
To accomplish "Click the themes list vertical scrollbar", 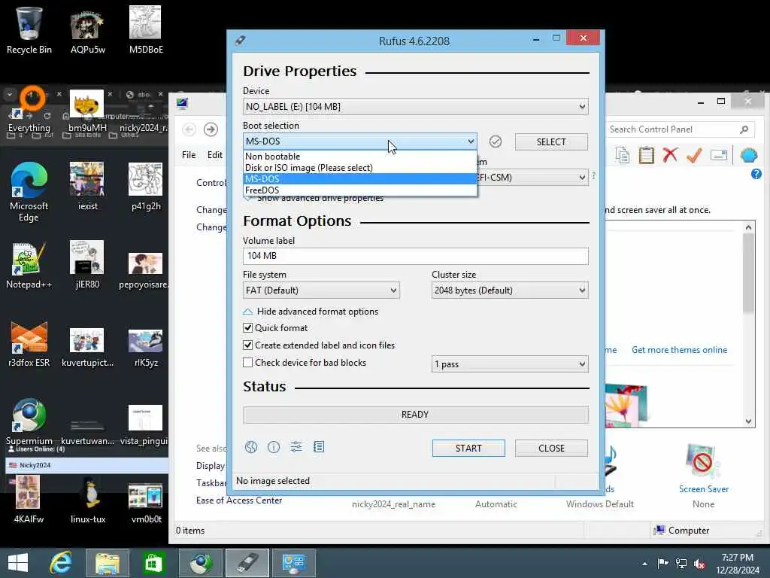I will click(748, 324).
